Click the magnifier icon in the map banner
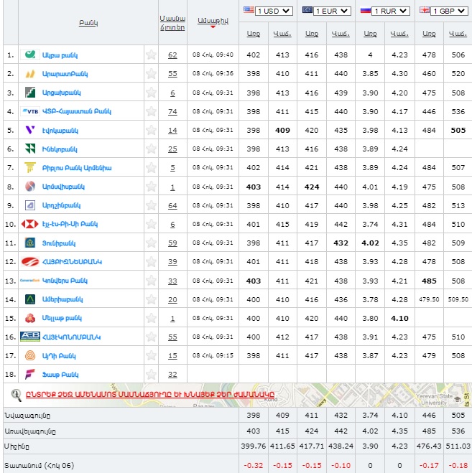The image size is (472, 473). [x=16, y=394]
